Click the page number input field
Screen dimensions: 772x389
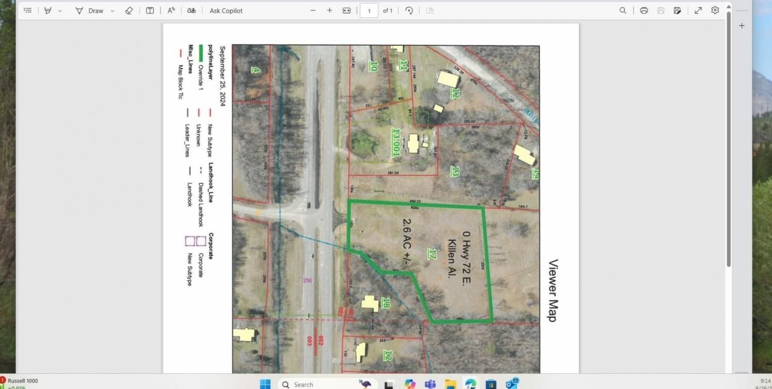pyautogui.click(x=369, y=10)
